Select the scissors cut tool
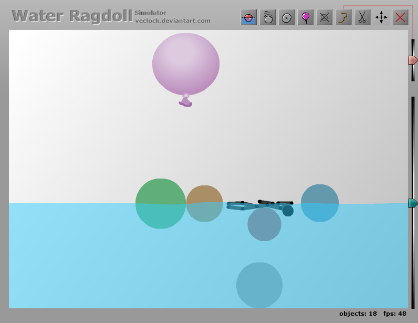418x323 pixels. tap(362, 17)
